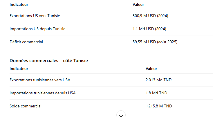The image size is (213, 117).
Task: Select the Exportations tunisiennes vers USA label
Action: [x=40, y=80]
